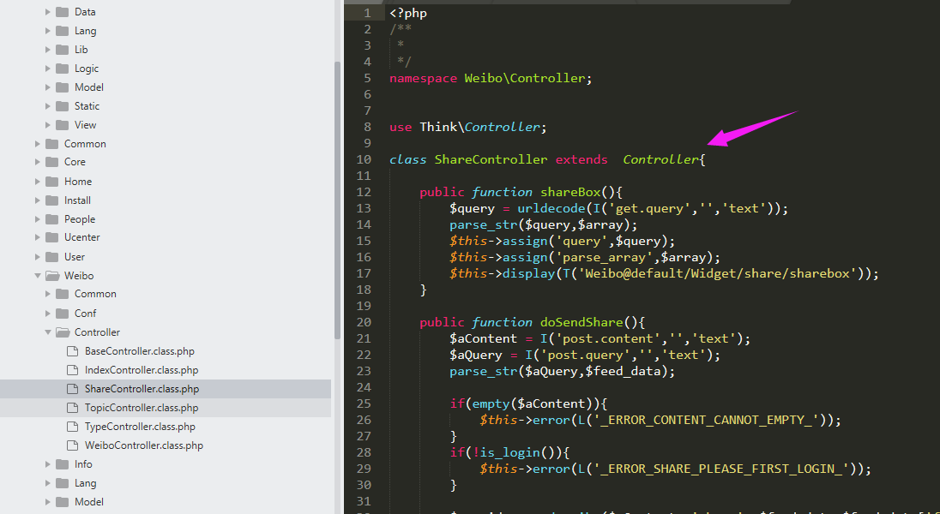Image resolution: width=940 pixels, height=514 pixels.
Task: Click the TypeController.class.php file icon
Action: pos(73,427)
